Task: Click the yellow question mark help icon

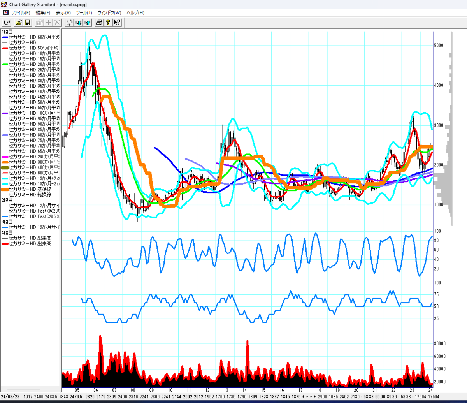Action: pyautogui.click(x=108, y=23)
